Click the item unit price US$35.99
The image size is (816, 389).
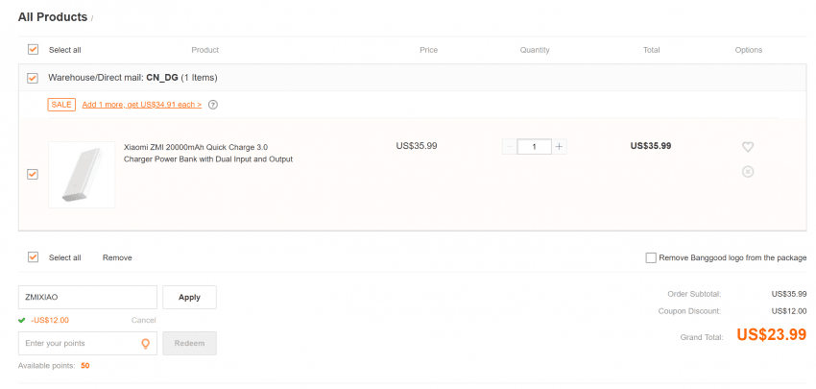(417, 146)
